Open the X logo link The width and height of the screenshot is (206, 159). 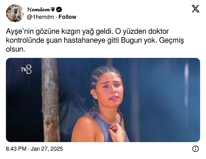(x=195, y=9)
